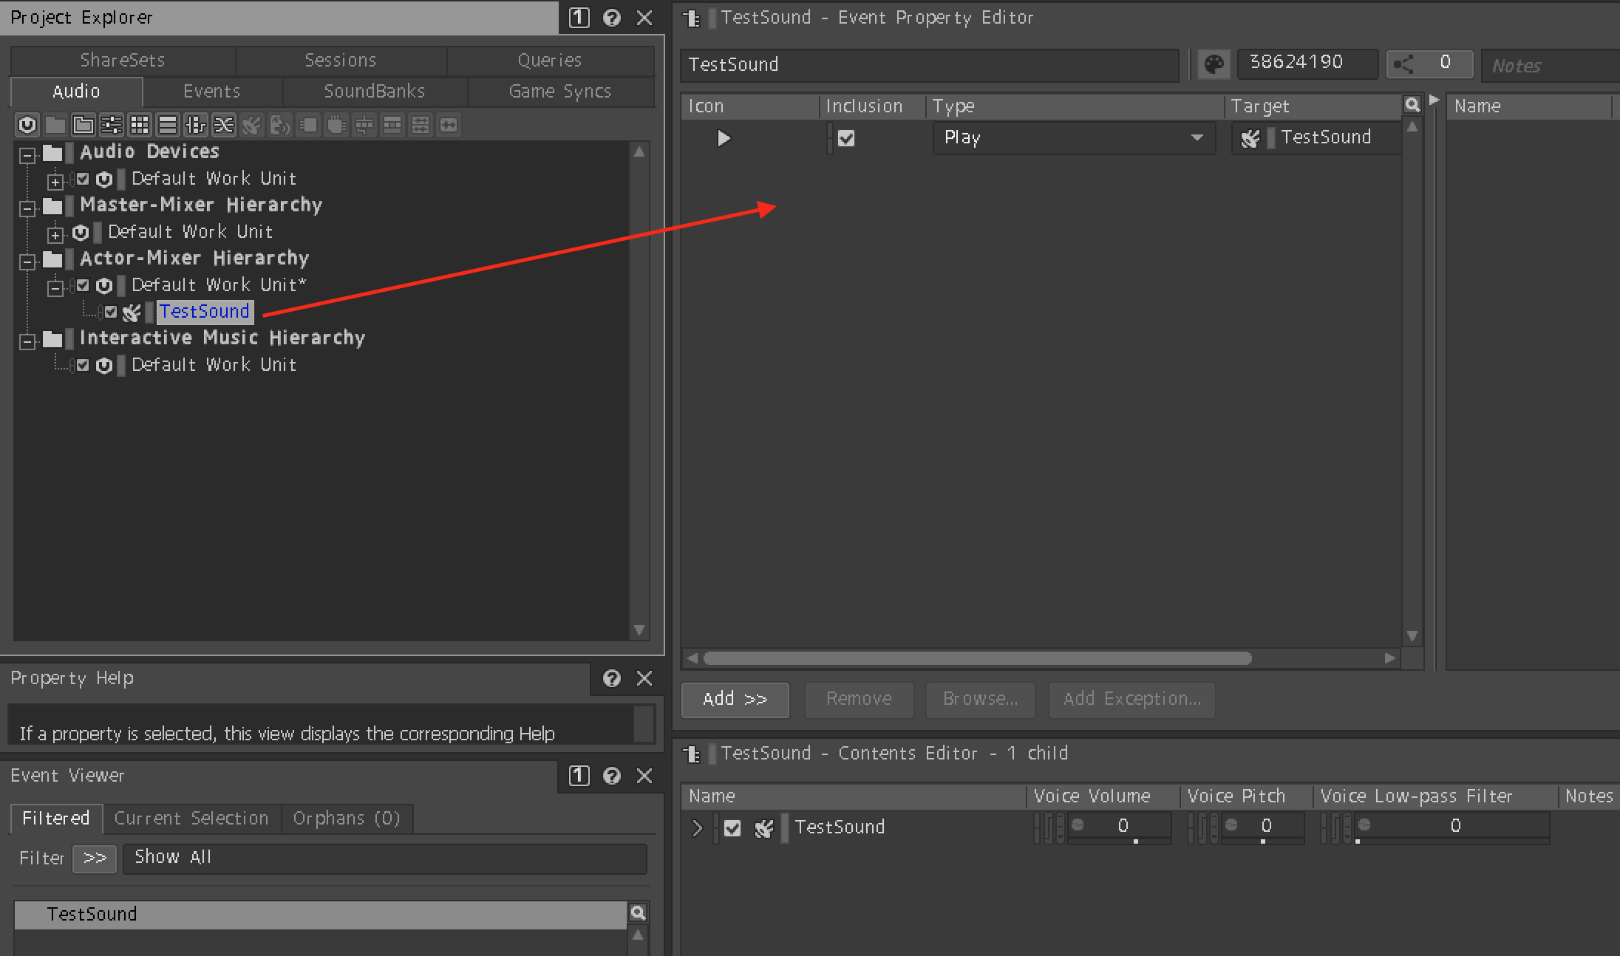Click the Filter >> button in Event Viewer
This screenshot has height=956, width=1620.
click(x=95, y=858)
